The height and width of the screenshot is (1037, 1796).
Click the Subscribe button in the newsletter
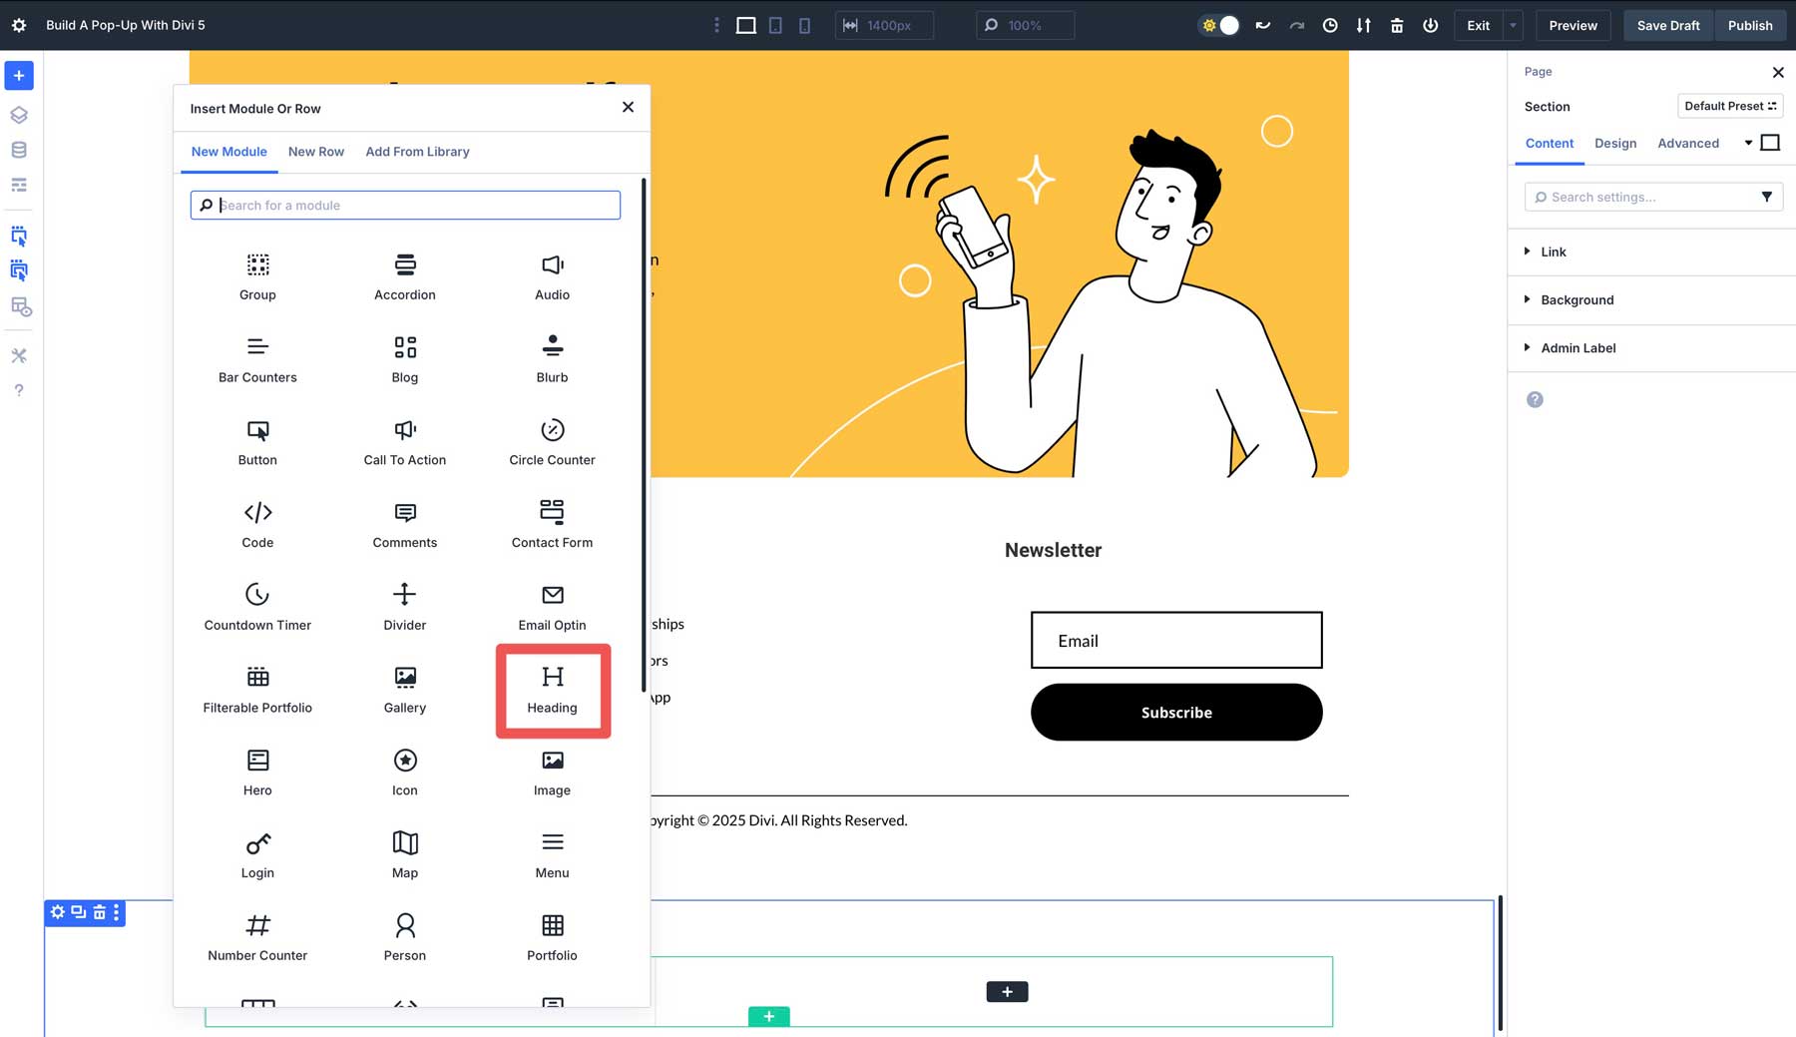point(1175,712)
